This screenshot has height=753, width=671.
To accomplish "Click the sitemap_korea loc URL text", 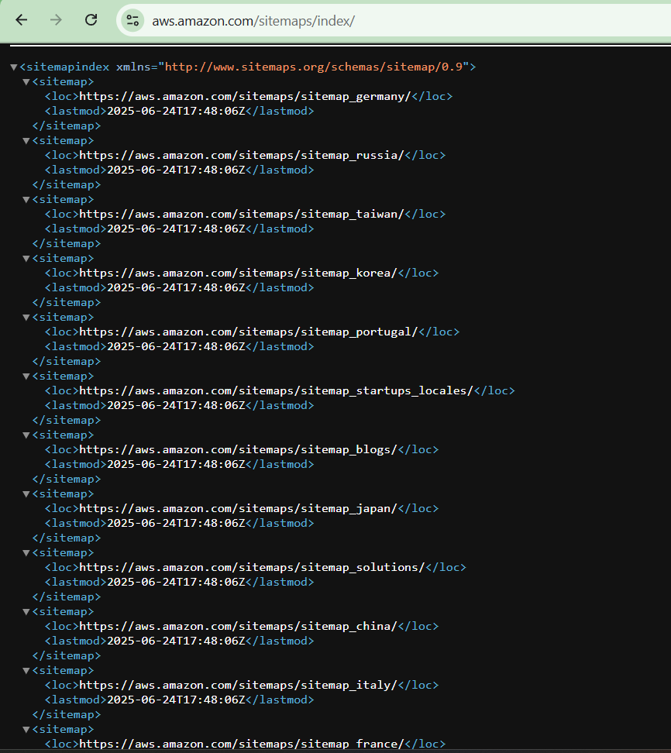I will 238,273.
